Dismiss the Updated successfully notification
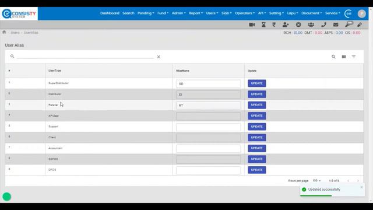 pyautogui.click(x=361, y=187)
